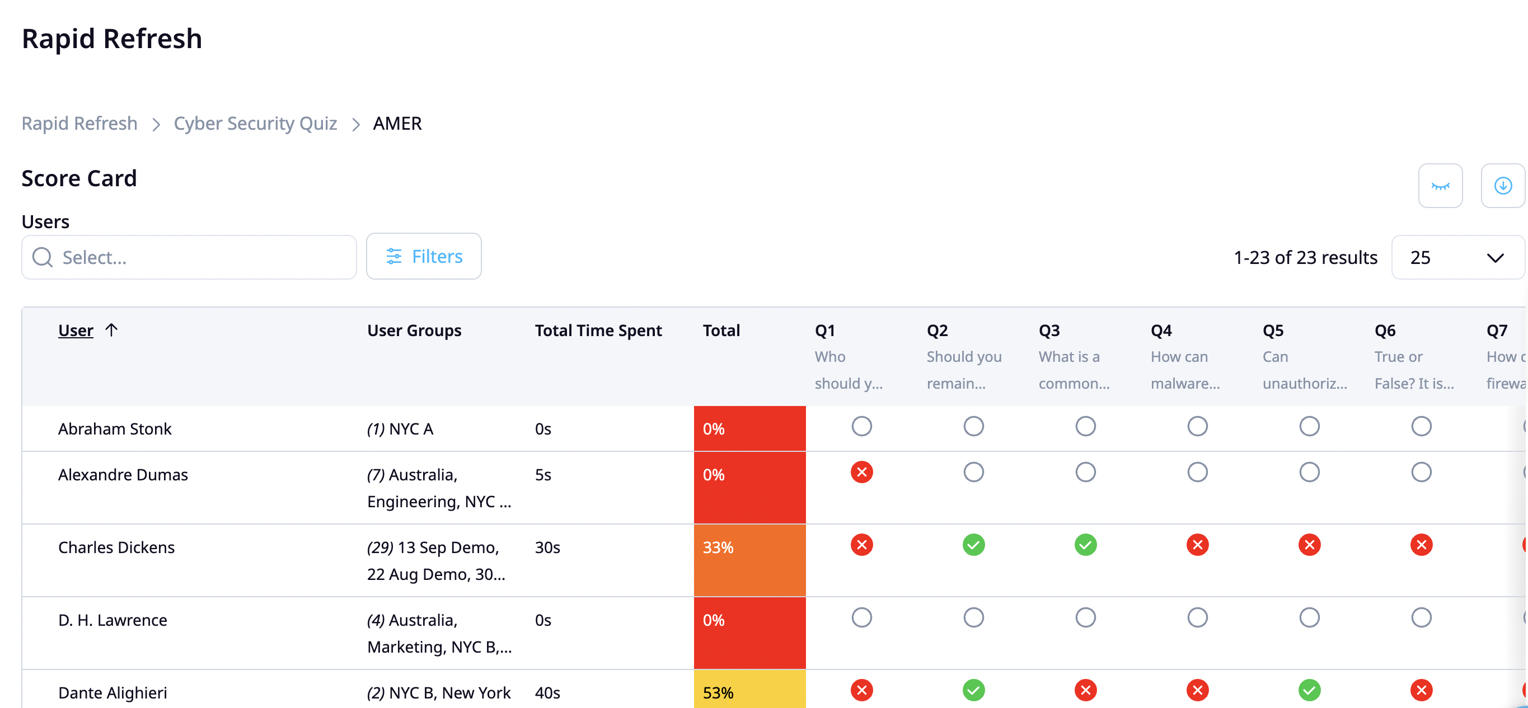Navigate to the Rapid Refresh breadcrumb link
The image size is (1528, 708).
(79, 123)
